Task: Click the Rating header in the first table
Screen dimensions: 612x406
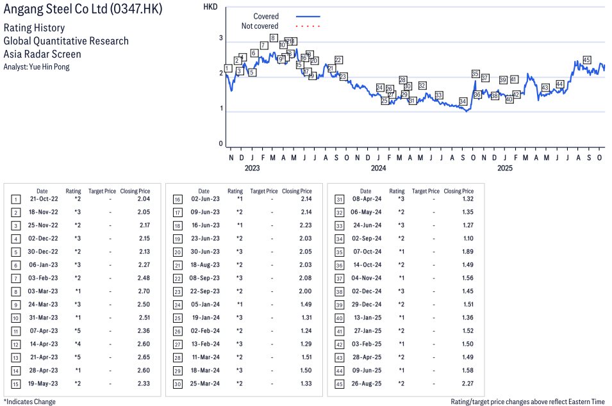Action: [73, 191]
